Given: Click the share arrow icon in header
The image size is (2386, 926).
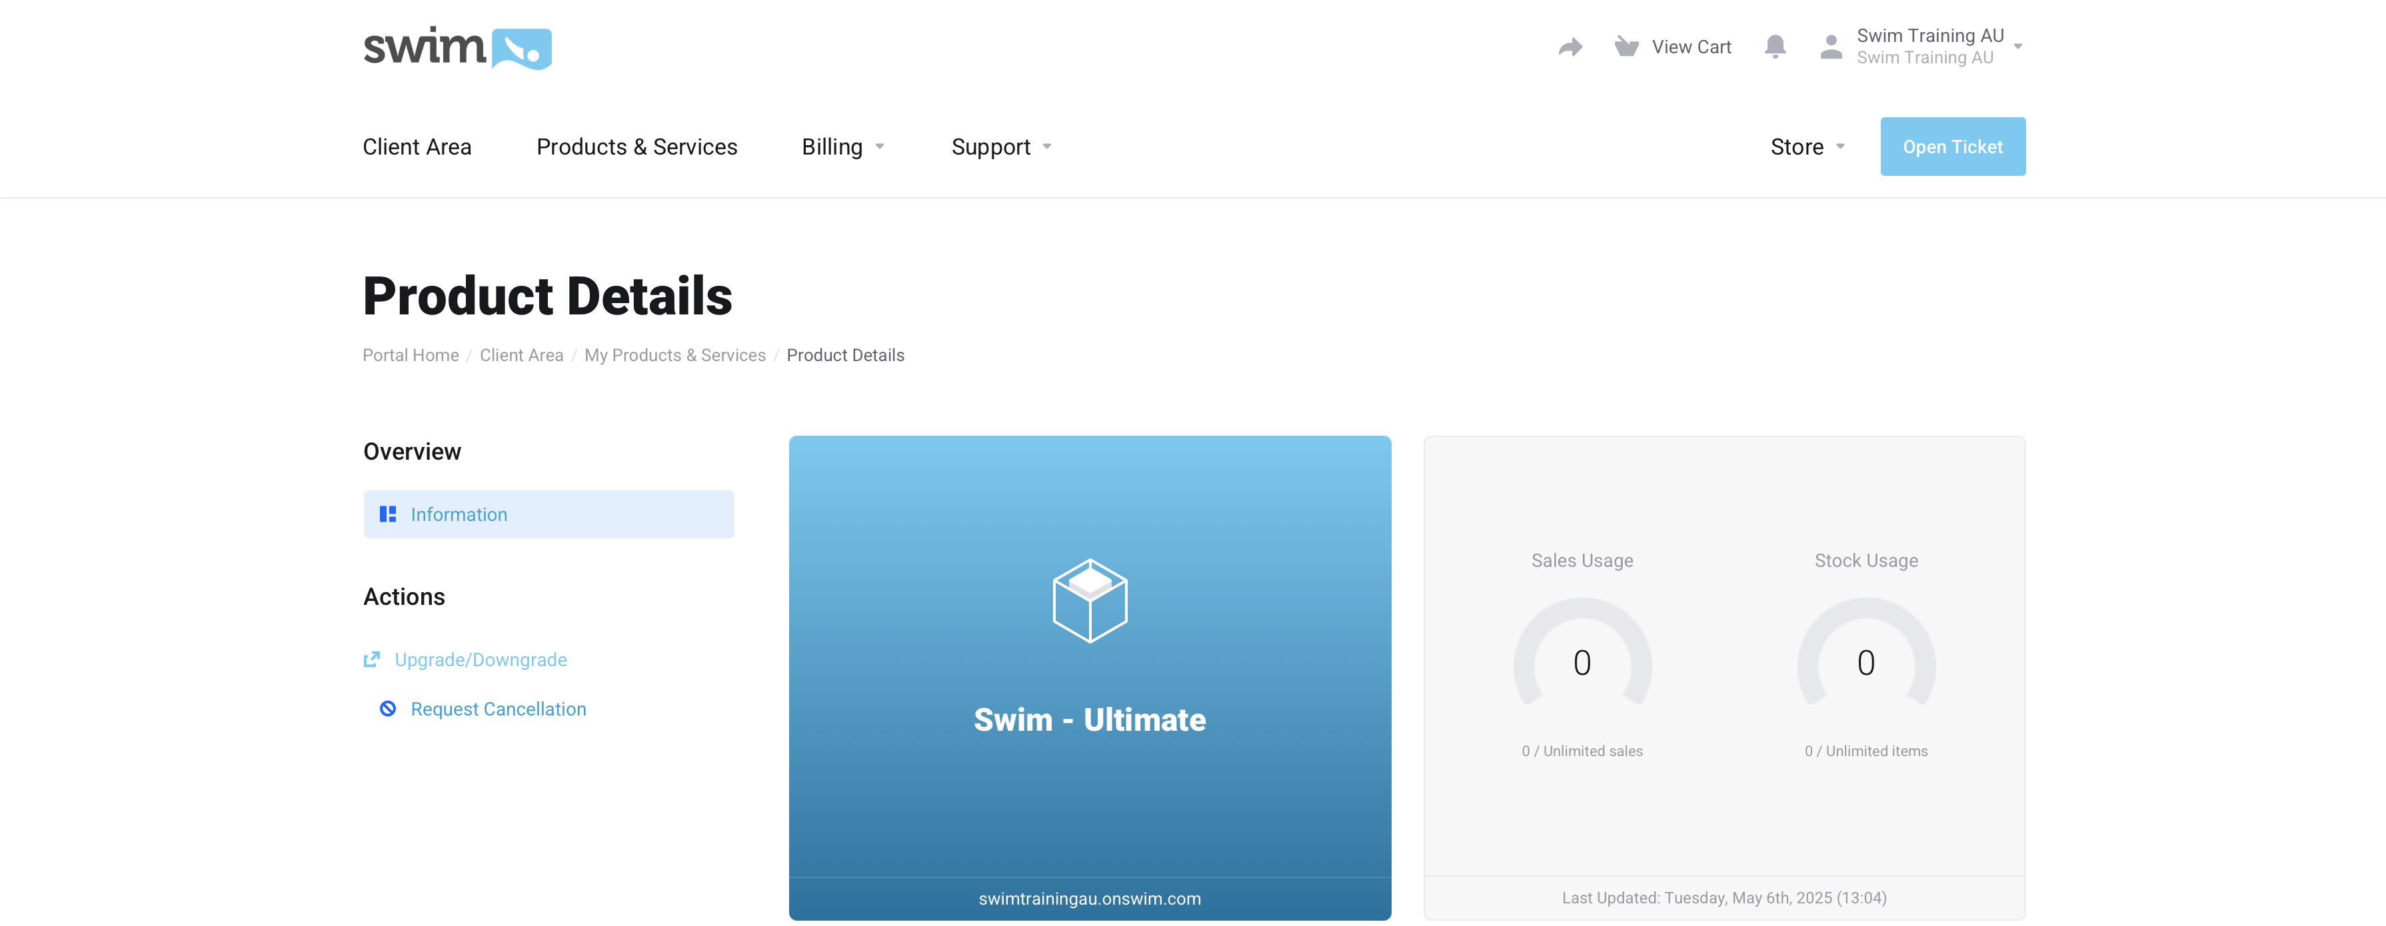Looking at the screenshot, I should tap(1571, 47).
